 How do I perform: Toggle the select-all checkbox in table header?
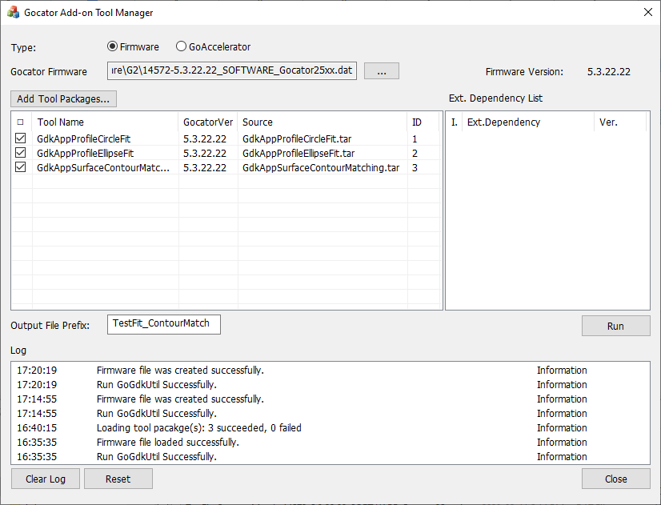20,122
